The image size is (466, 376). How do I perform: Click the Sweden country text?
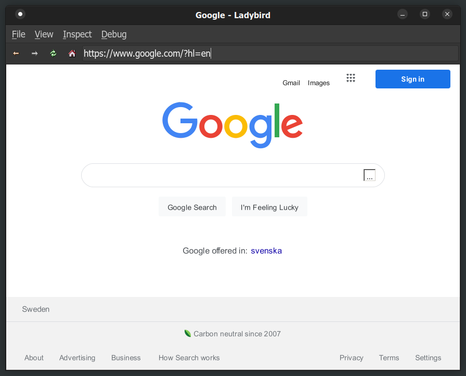[x=36, y=309]
